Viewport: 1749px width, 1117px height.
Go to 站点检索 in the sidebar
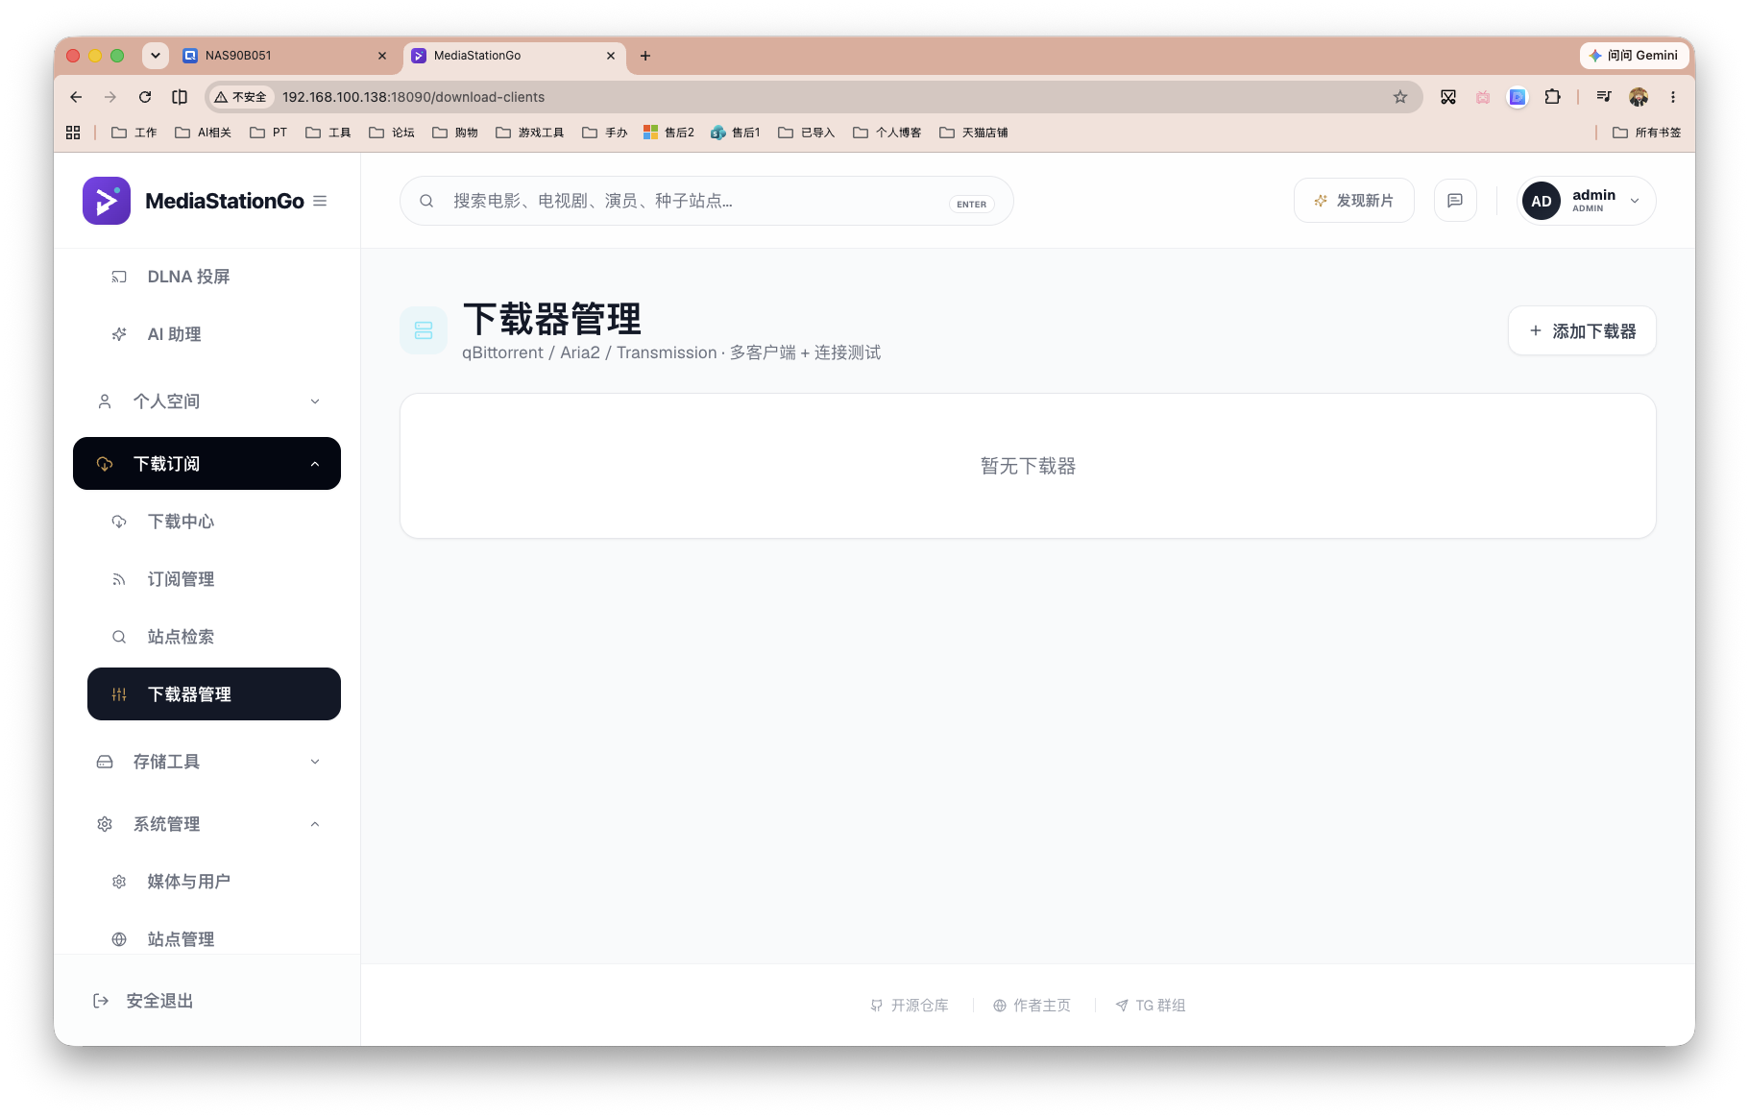tap(213, 637)
